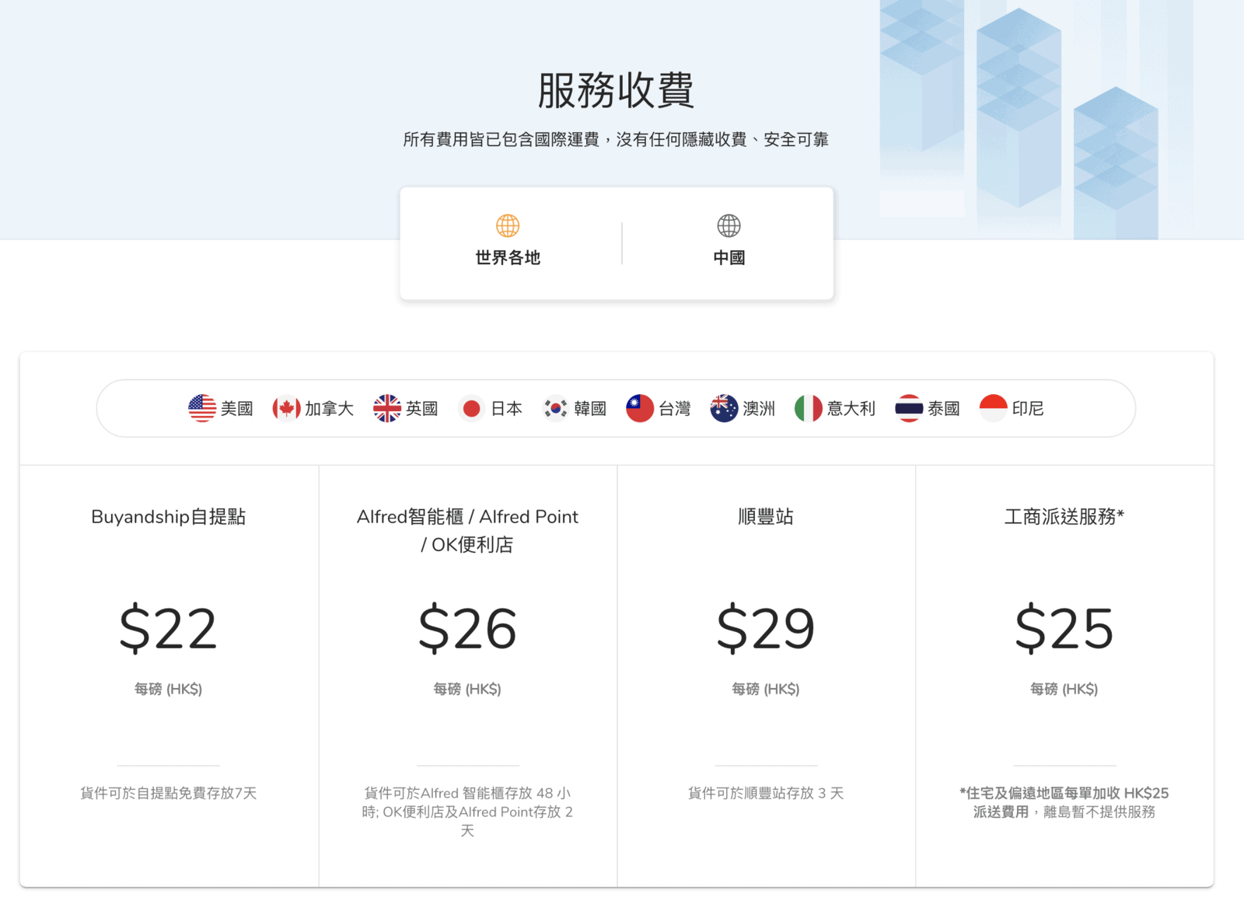
Task: Select the Canada maple leaf flag icon
Action: pos(286,408)
